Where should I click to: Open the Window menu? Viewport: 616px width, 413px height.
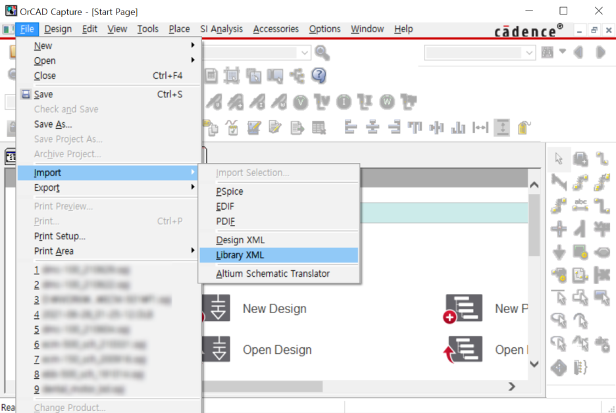coord(367,29)
